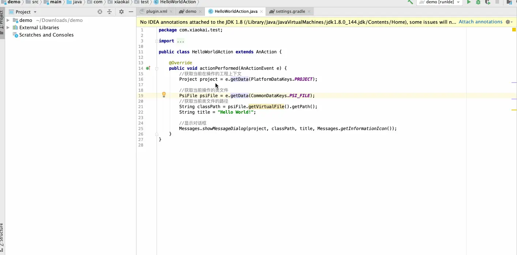This screenshot has height=255, width=517.
Task: Open Project panel settings gear
Action: coord(121,12)
